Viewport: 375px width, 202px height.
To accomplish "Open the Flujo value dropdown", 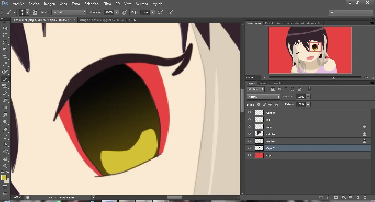I will click(152, 12).
